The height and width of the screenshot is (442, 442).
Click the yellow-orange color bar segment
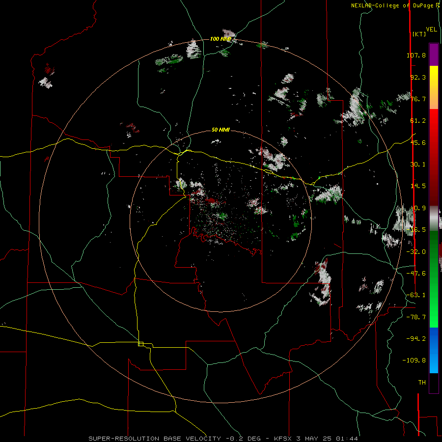pos(434,87)
